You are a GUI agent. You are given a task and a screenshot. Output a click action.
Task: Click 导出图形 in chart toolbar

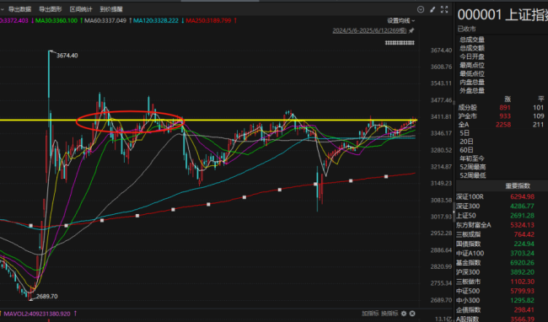tap(51, 9)
